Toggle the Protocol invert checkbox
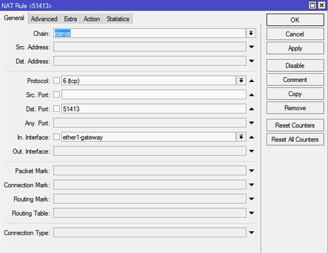 (x=56, y=81)
